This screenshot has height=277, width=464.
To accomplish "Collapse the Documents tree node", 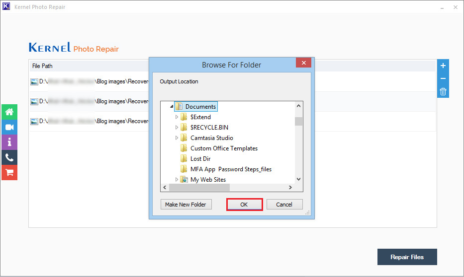I will point(172,106).
